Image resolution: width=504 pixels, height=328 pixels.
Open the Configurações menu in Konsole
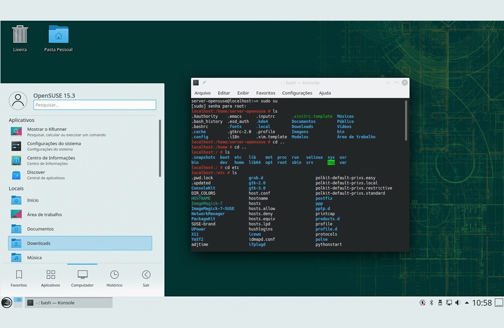pyautogui.click(x=297, y=93)
